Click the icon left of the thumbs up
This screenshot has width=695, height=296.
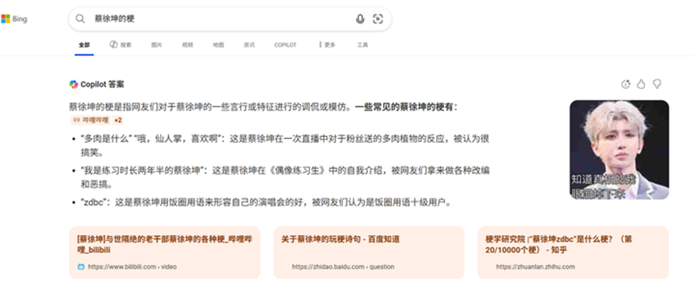625,84
